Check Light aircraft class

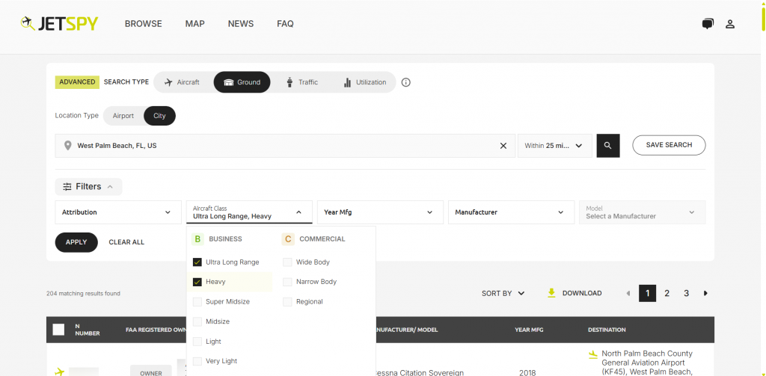click(197, 342)
